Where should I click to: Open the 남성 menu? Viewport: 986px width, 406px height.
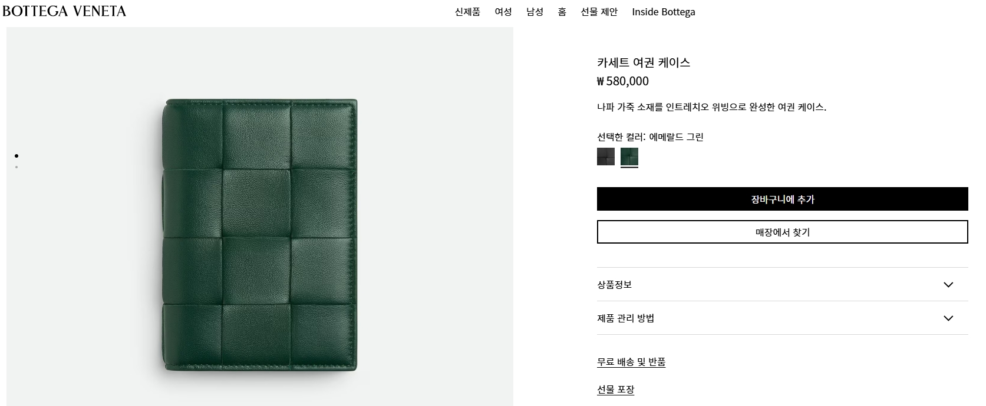[x=535, y=12]
